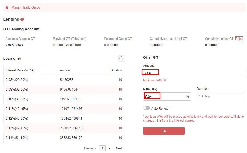Click the red OK button
247x153 pixels.
[x=164, y=131]
